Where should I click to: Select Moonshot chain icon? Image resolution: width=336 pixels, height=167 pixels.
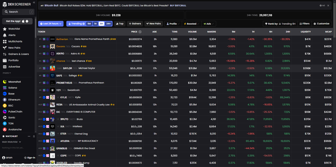point(5,82)
